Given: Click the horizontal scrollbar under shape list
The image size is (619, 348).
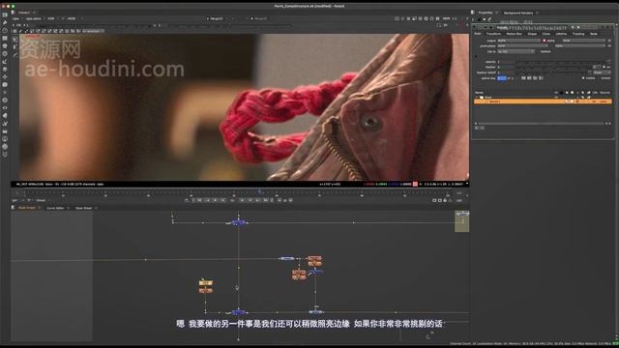Looking at the screenshot, I should click(543, 124).
